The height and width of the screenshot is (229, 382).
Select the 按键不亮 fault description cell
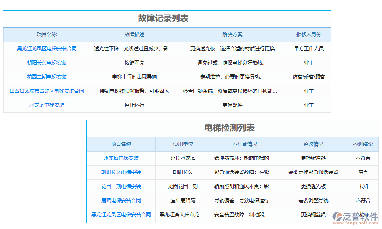point(134,63)
